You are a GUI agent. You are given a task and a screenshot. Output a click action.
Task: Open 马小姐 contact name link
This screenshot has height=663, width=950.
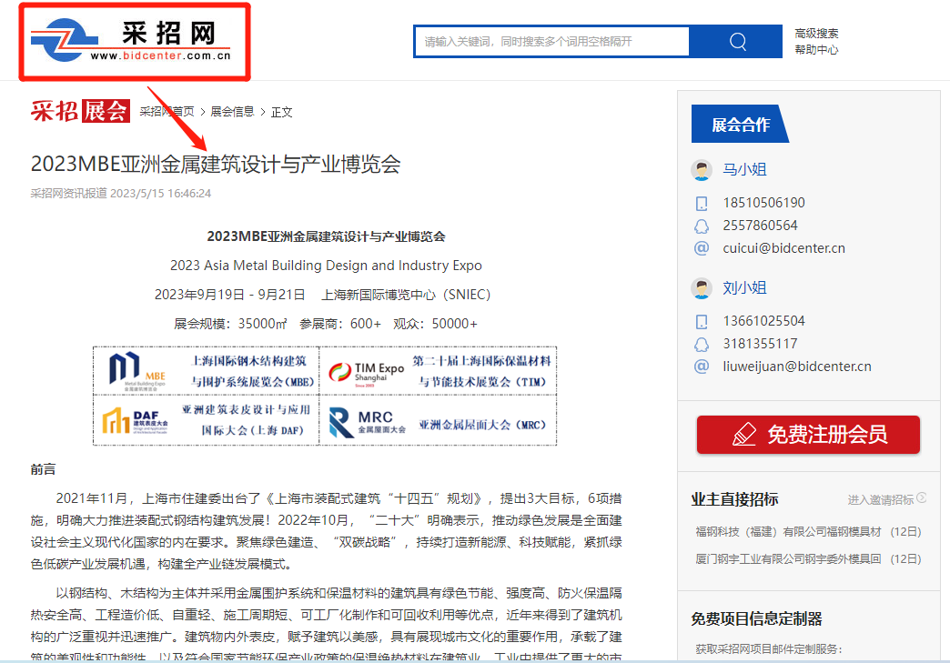tap(744, 169)
